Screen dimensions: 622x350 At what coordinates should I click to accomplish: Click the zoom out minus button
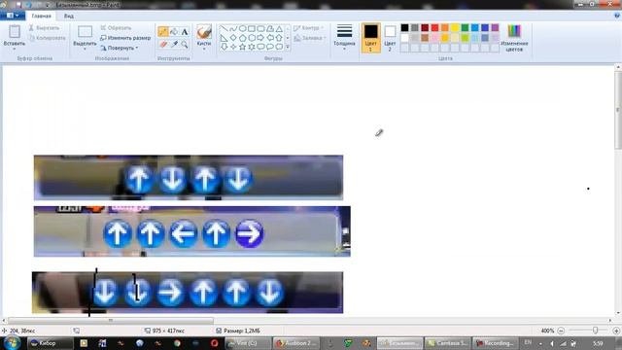pos(561,331)
